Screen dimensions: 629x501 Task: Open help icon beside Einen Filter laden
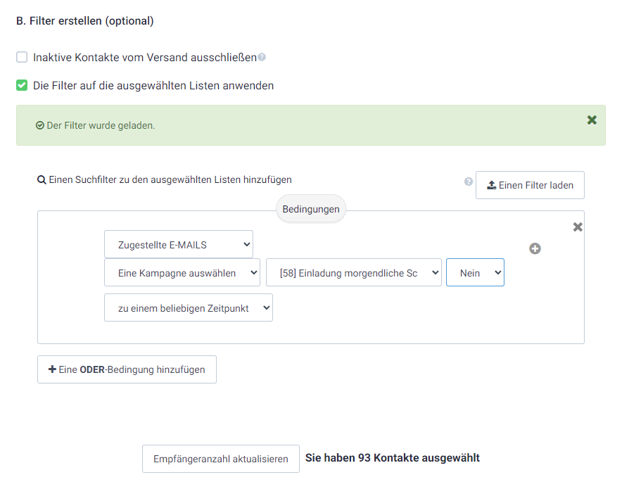468,182
